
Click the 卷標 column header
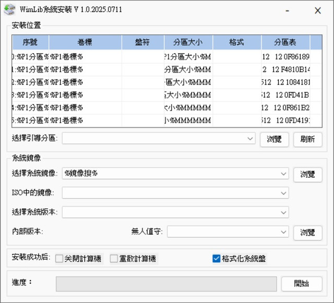coord(85,42)
